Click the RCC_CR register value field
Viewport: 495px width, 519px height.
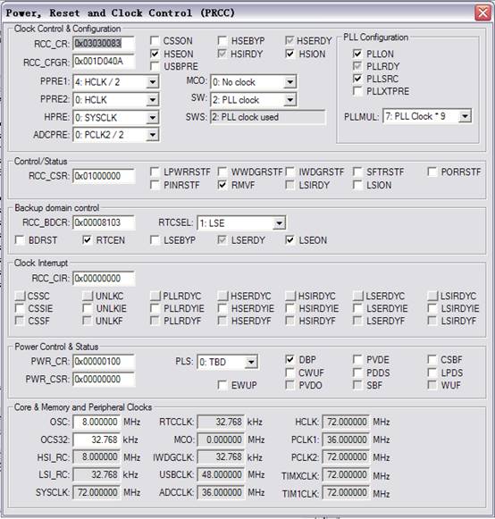[104, 44]
